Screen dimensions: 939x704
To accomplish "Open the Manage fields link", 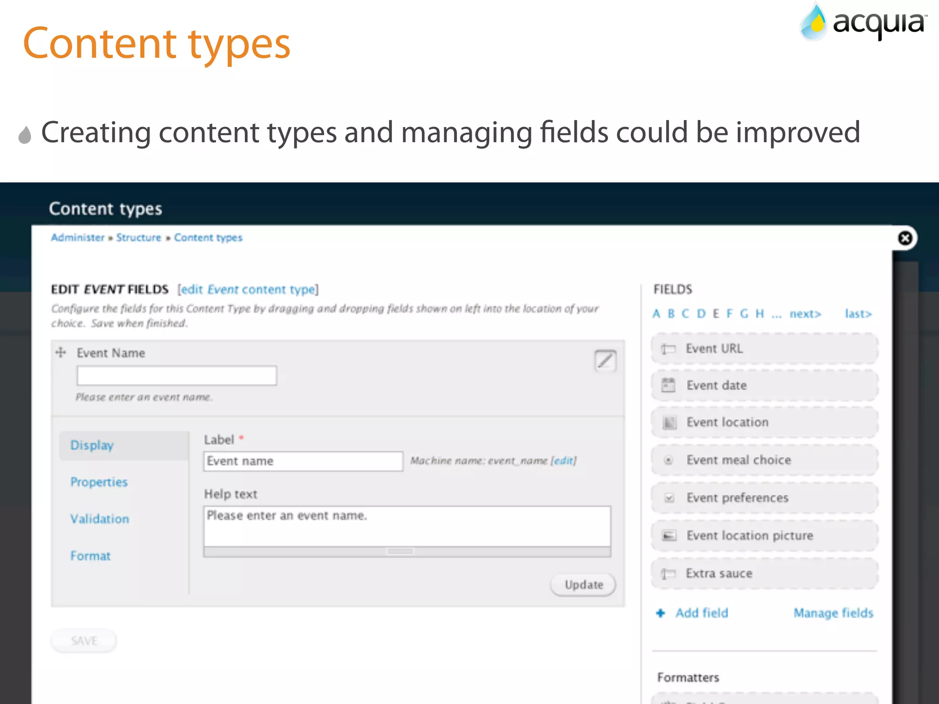I will 833,613.
